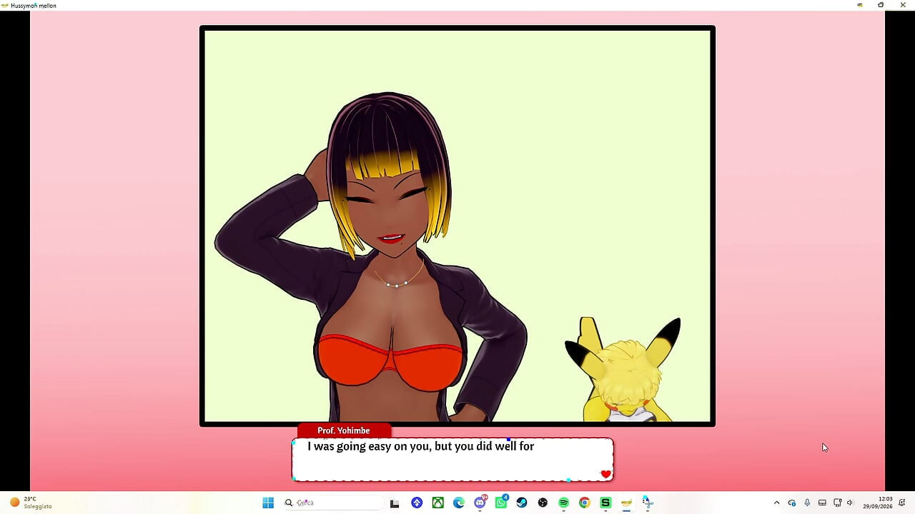915x514 pixels.
Task: Open the blue round app icon in taskbar
Action: click(x=417, y=503)
